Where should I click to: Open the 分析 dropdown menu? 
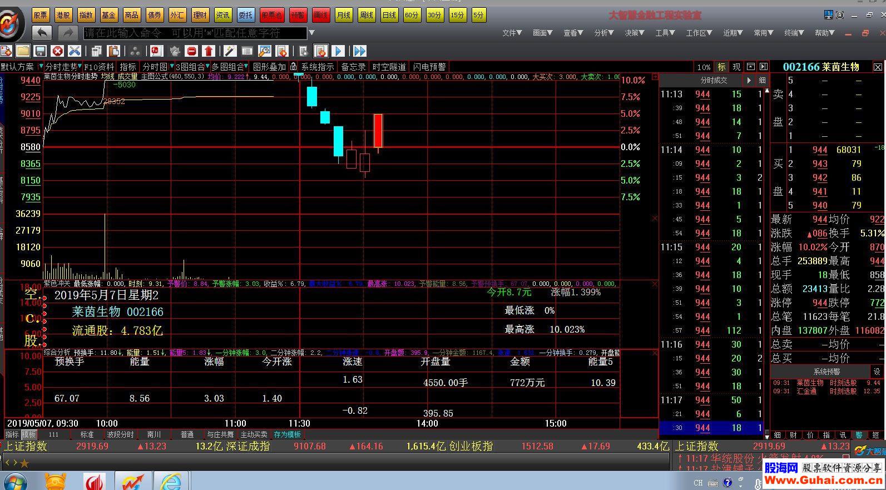click(x=604, y=33)
